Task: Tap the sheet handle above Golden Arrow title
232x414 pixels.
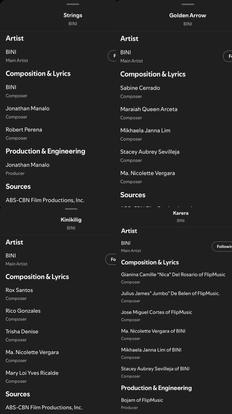Action: click(x=188, y=4)
